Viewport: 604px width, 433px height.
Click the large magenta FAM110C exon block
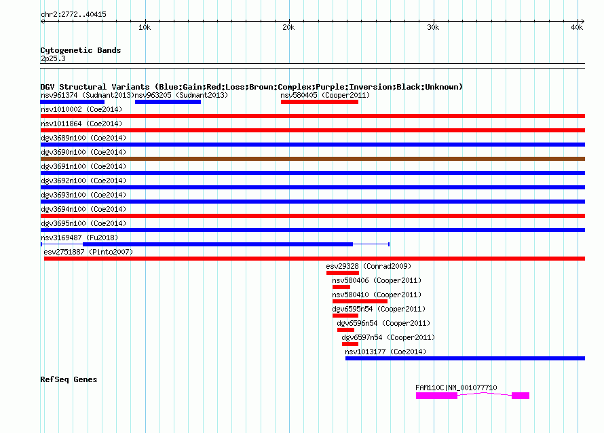pyautogui.click(x=437, y=396)
